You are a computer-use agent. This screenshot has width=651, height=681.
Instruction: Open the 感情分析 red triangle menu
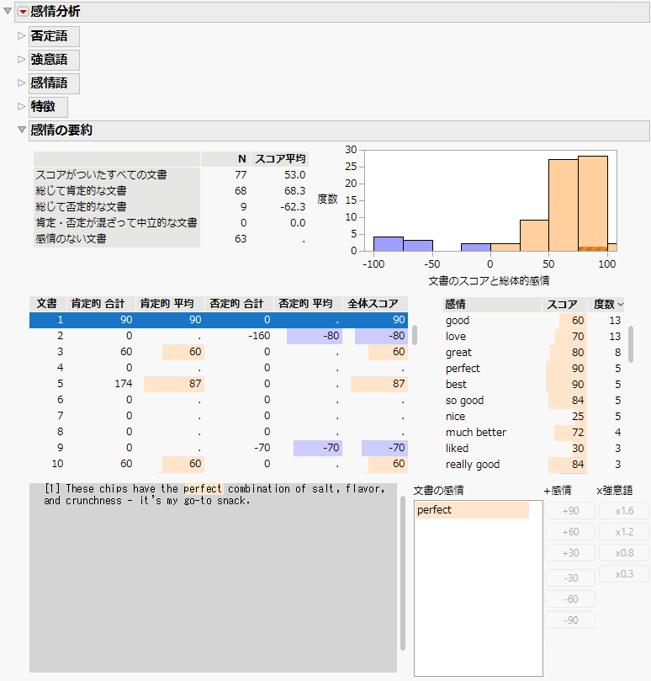(23, 12)
